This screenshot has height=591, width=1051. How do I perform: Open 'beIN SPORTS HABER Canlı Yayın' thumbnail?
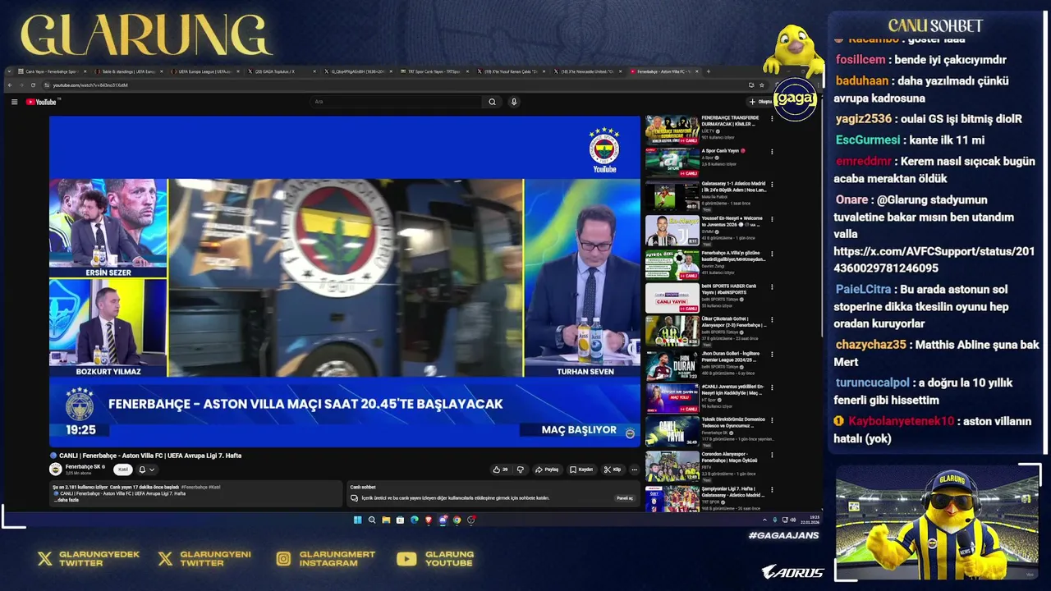pos(672,297)
